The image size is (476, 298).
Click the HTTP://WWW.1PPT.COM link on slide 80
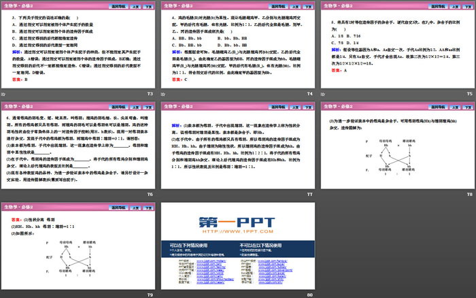[x=236, y=231]
